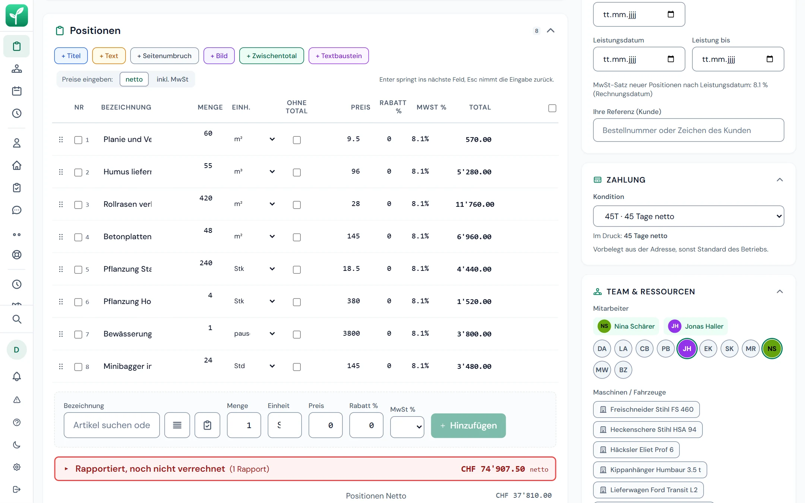Open the house icon in sidebar

click(x=17, y=165)
